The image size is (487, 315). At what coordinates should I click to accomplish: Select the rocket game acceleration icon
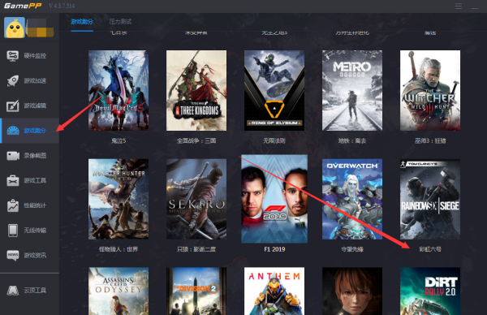click(13, 80)
